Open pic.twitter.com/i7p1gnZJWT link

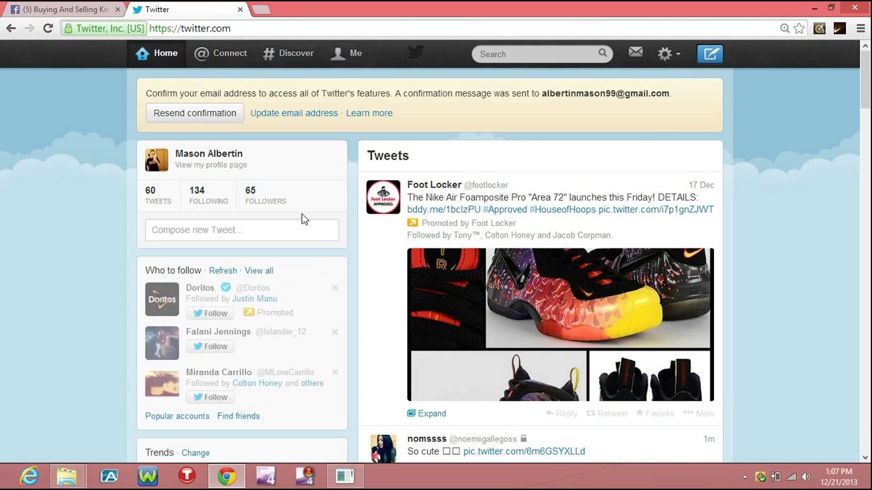656,210
